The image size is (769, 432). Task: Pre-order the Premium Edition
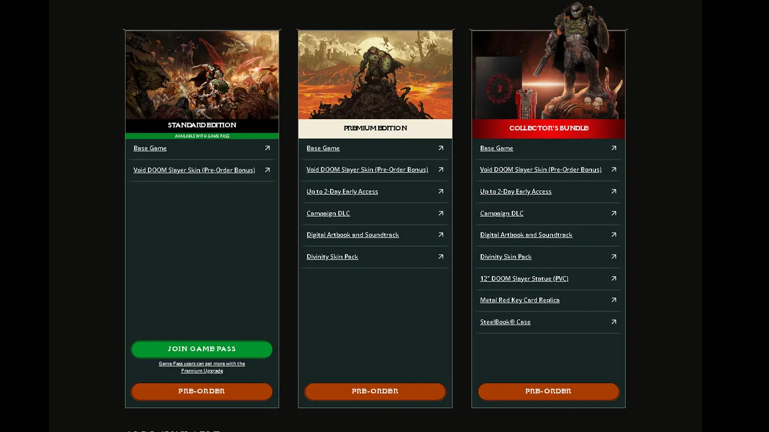pyautogui.click(x=375, y=391)
